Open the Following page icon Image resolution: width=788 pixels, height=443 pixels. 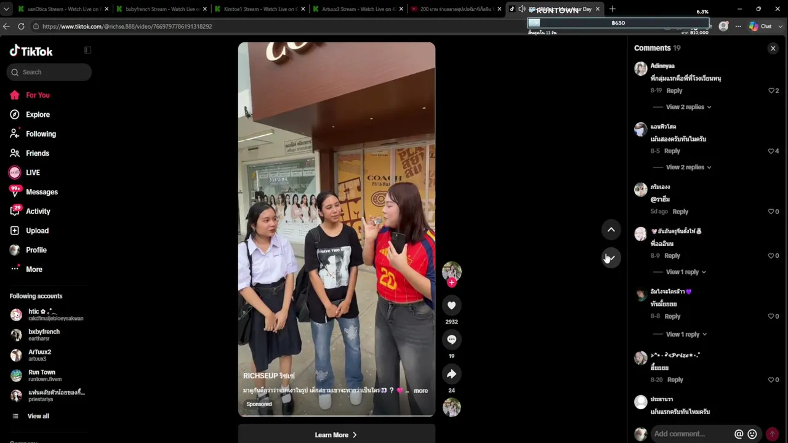15,134
